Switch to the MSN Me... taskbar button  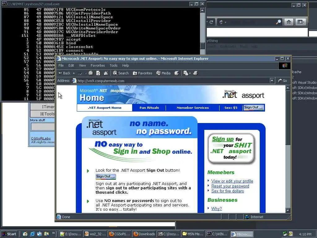193,234
